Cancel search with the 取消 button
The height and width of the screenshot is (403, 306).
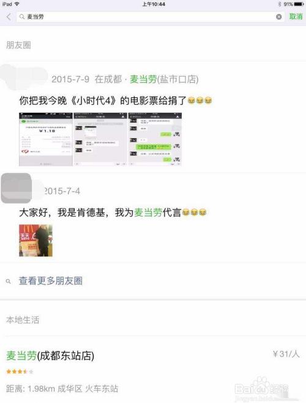click(x=296, y=17)
